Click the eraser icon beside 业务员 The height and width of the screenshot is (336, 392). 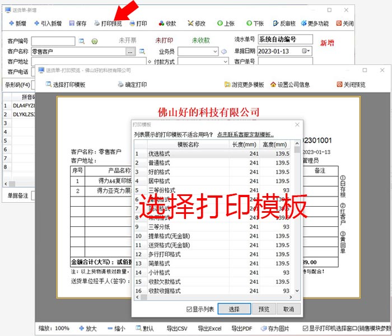coord(224,52)
